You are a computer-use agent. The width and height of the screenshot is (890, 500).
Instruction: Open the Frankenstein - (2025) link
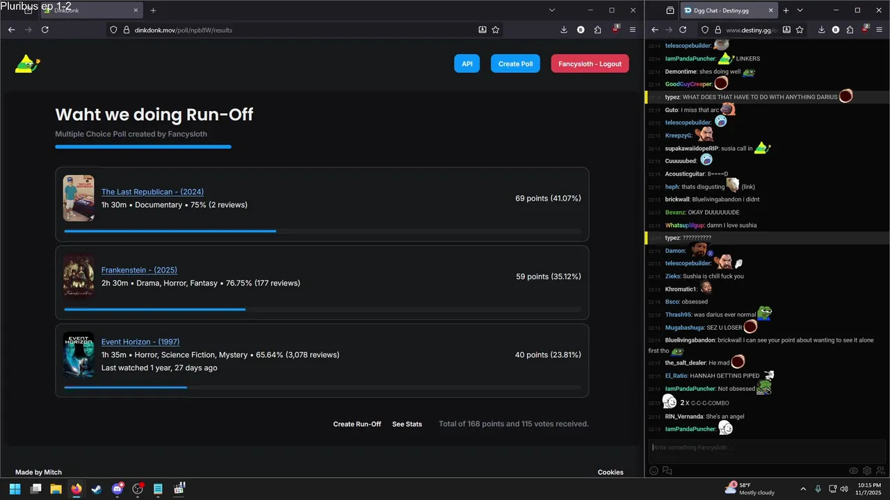[139, 269]
